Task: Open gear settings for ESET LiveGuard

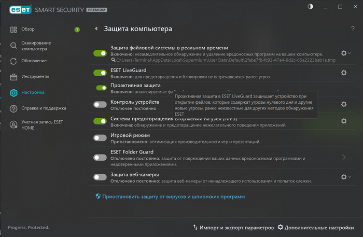Action: [x=343, y=73]
